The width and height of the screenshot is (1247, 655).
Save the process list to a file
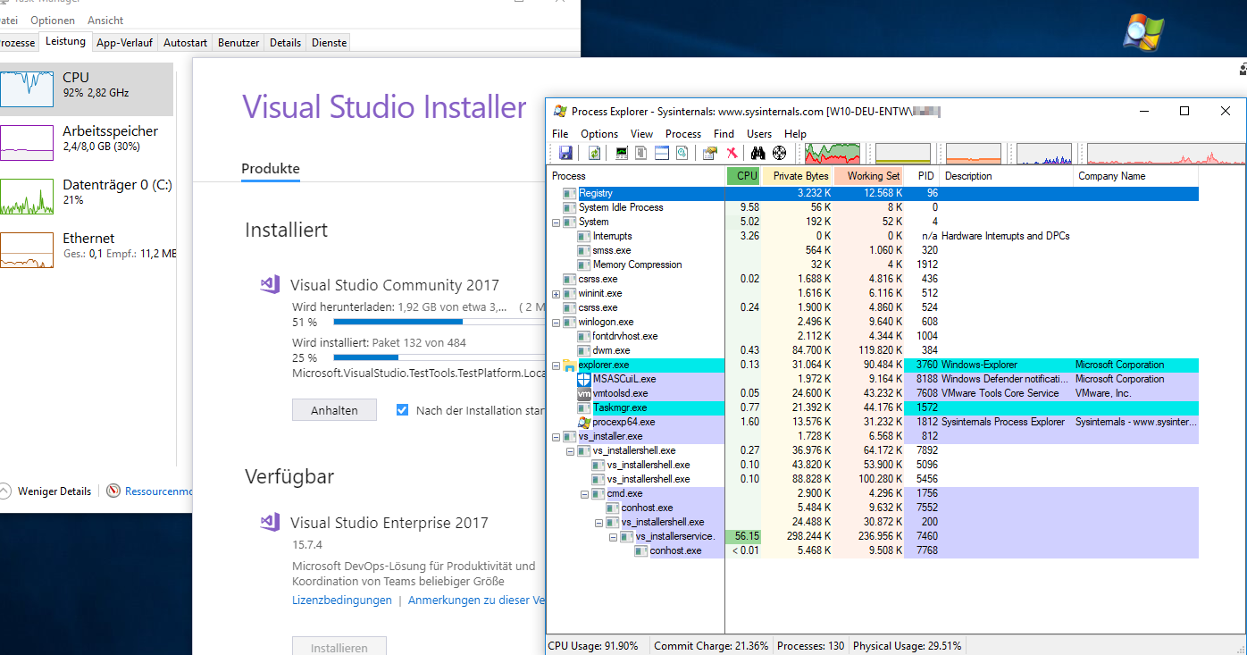pos(566,153)
